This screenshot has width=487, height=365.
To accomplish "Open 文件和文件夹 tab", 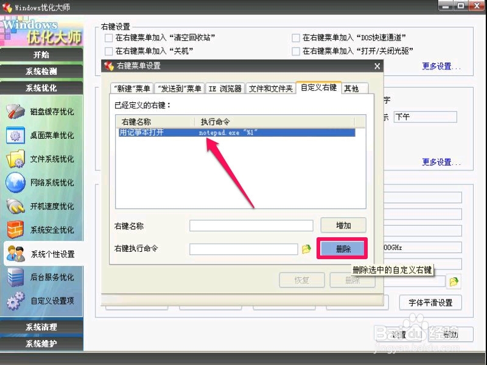I will [270, 88].
